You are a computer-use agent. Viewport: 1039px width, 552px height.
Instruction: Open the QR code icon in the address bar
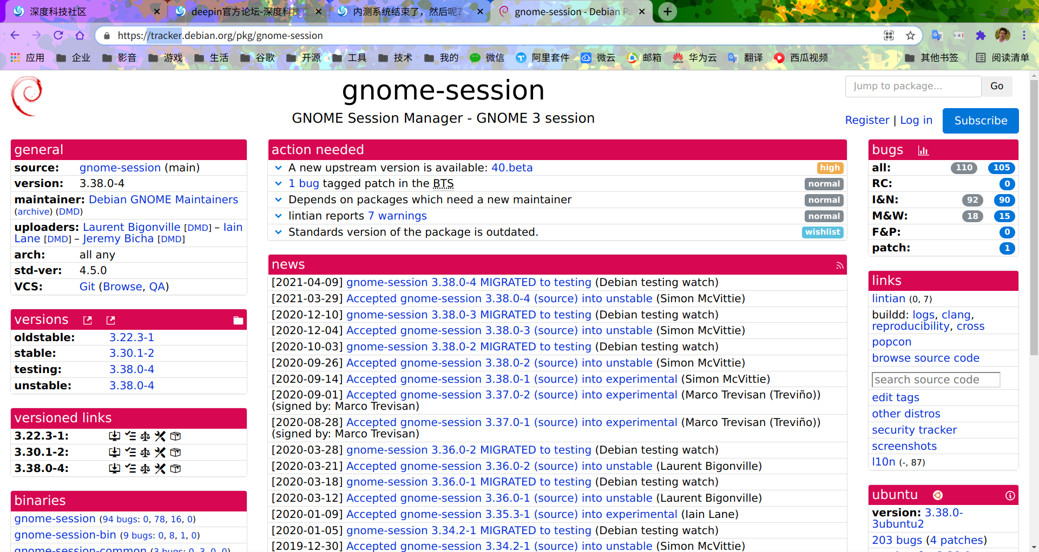[x=889, y=35]
